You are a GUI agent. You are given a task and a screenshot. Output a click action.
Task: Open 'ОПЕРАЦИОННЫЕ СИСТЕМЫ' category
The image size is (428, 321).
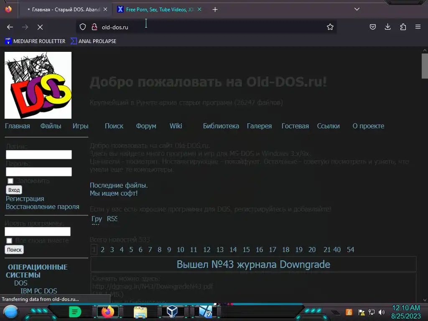(x=37, y=271)
